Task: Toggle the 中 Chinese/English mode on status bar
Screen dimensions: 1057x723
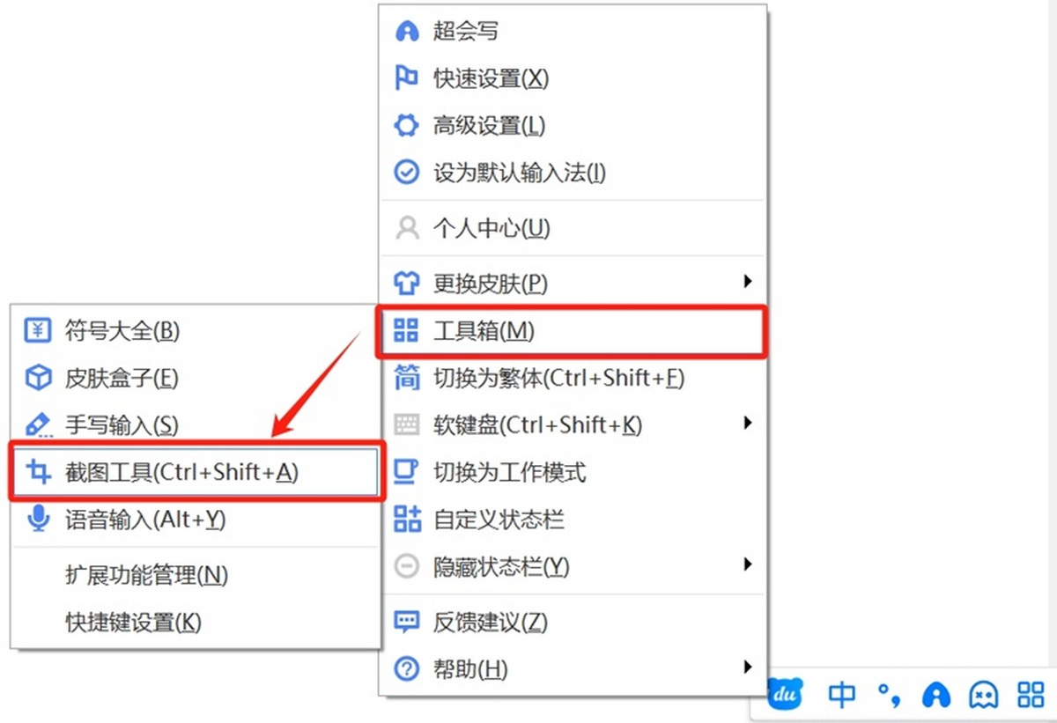Action: 842,696
